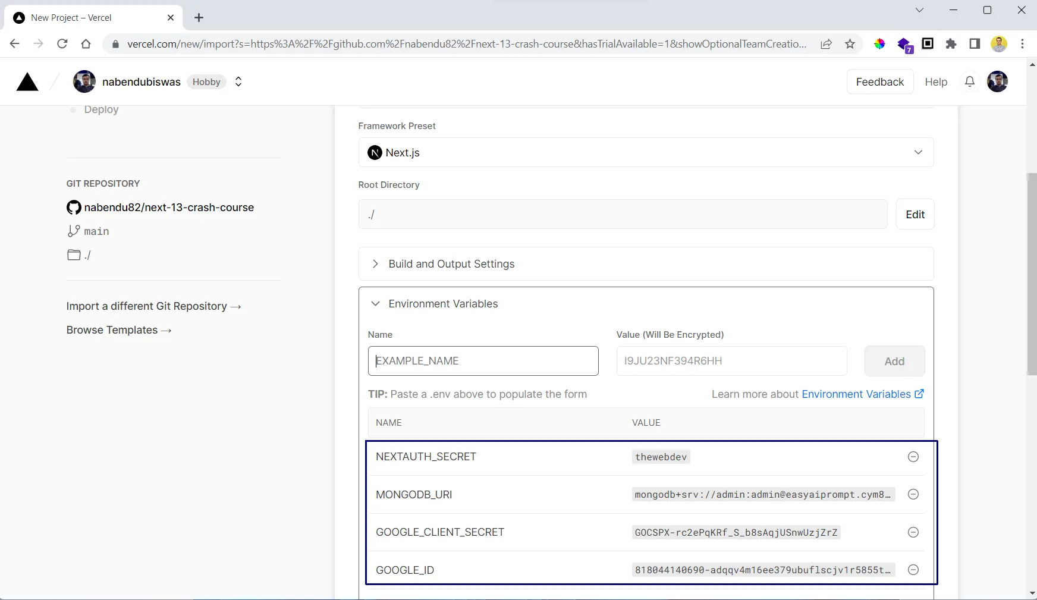Open the user profile avatar at top right

(997, 82)
